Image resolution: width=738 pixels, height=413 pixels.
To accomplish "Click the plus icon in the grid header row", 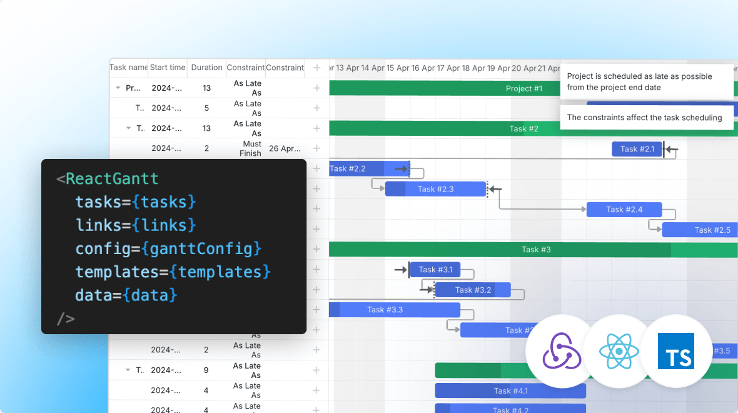I will 316,67.
